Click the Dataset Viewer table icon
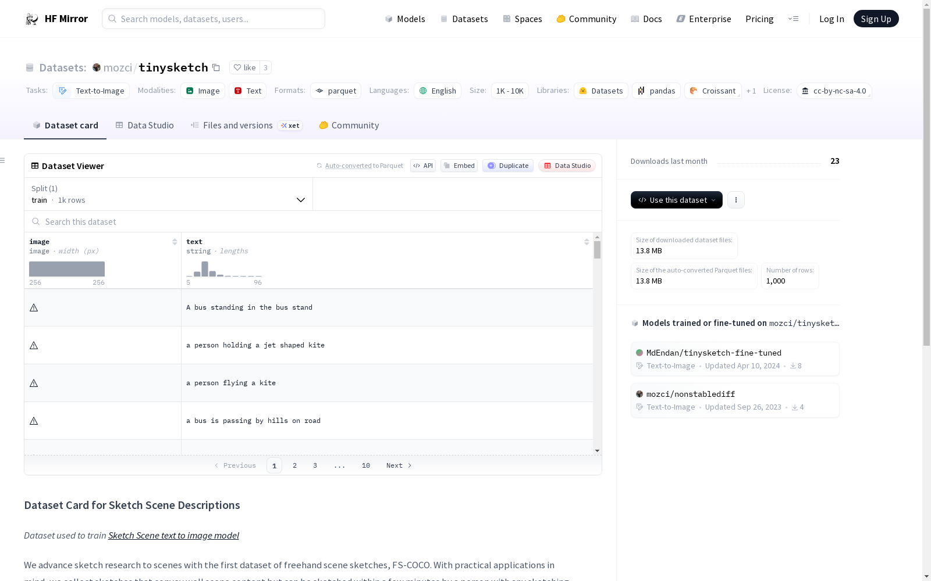This screenshot has height=581, width=931. coord(35,166)
